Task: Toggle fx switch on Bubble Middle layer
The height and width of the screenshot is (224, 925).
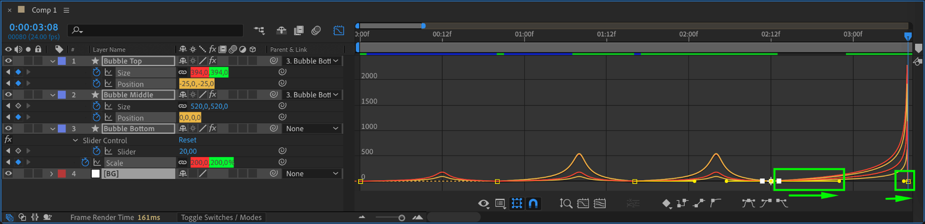Action: (213, 95)
